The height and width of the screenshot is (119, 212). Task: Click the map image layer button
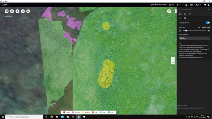coord(7,11)
